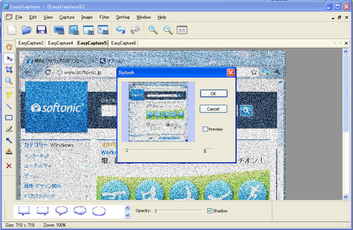
Task: Click the EasyCapture document icon in menu bar
Action: pyautogui.click(x=9, y=17)
